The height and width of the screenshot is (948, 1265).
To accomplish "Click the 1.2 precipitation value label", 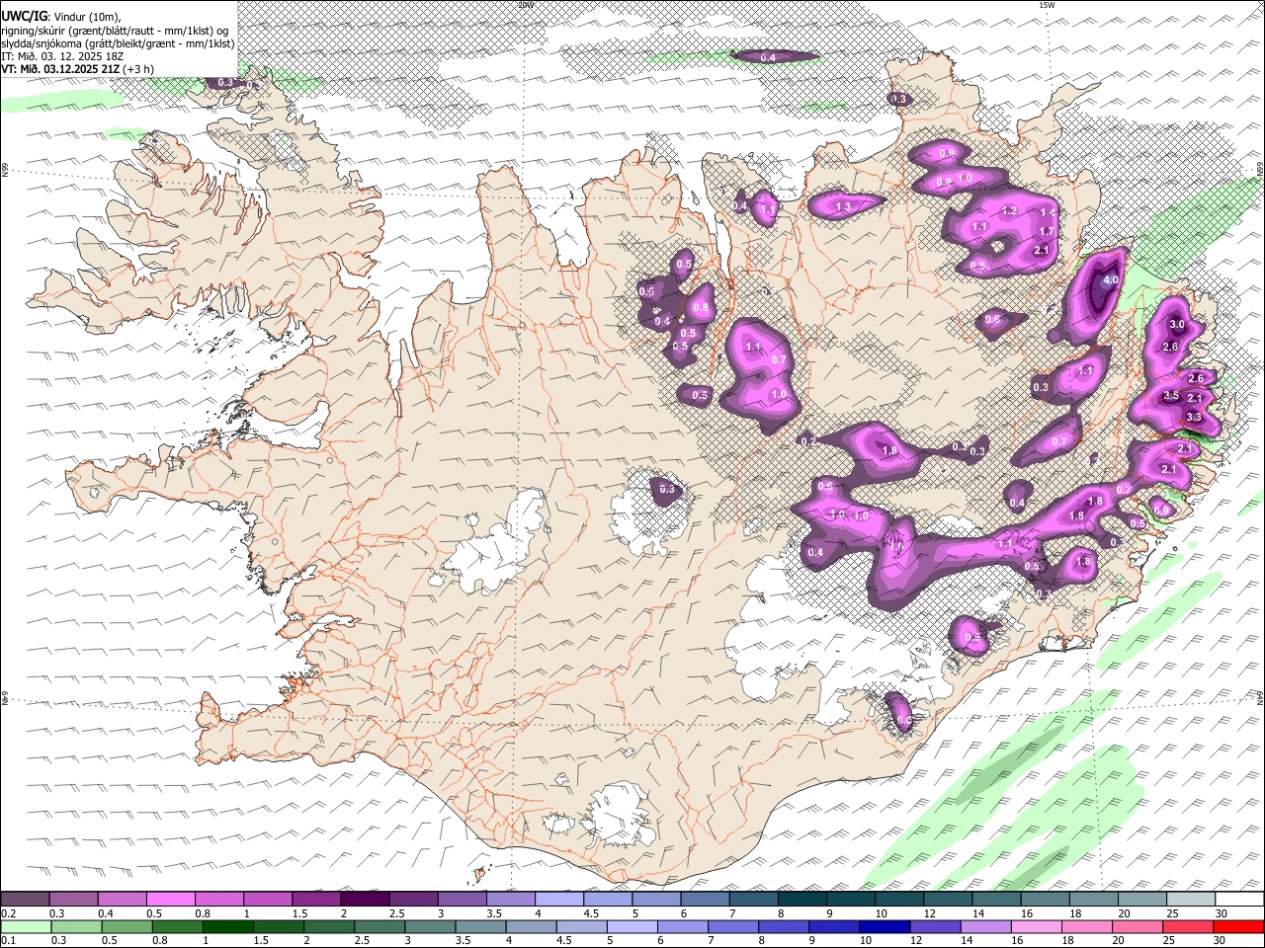I will [x=1010, y=211].
